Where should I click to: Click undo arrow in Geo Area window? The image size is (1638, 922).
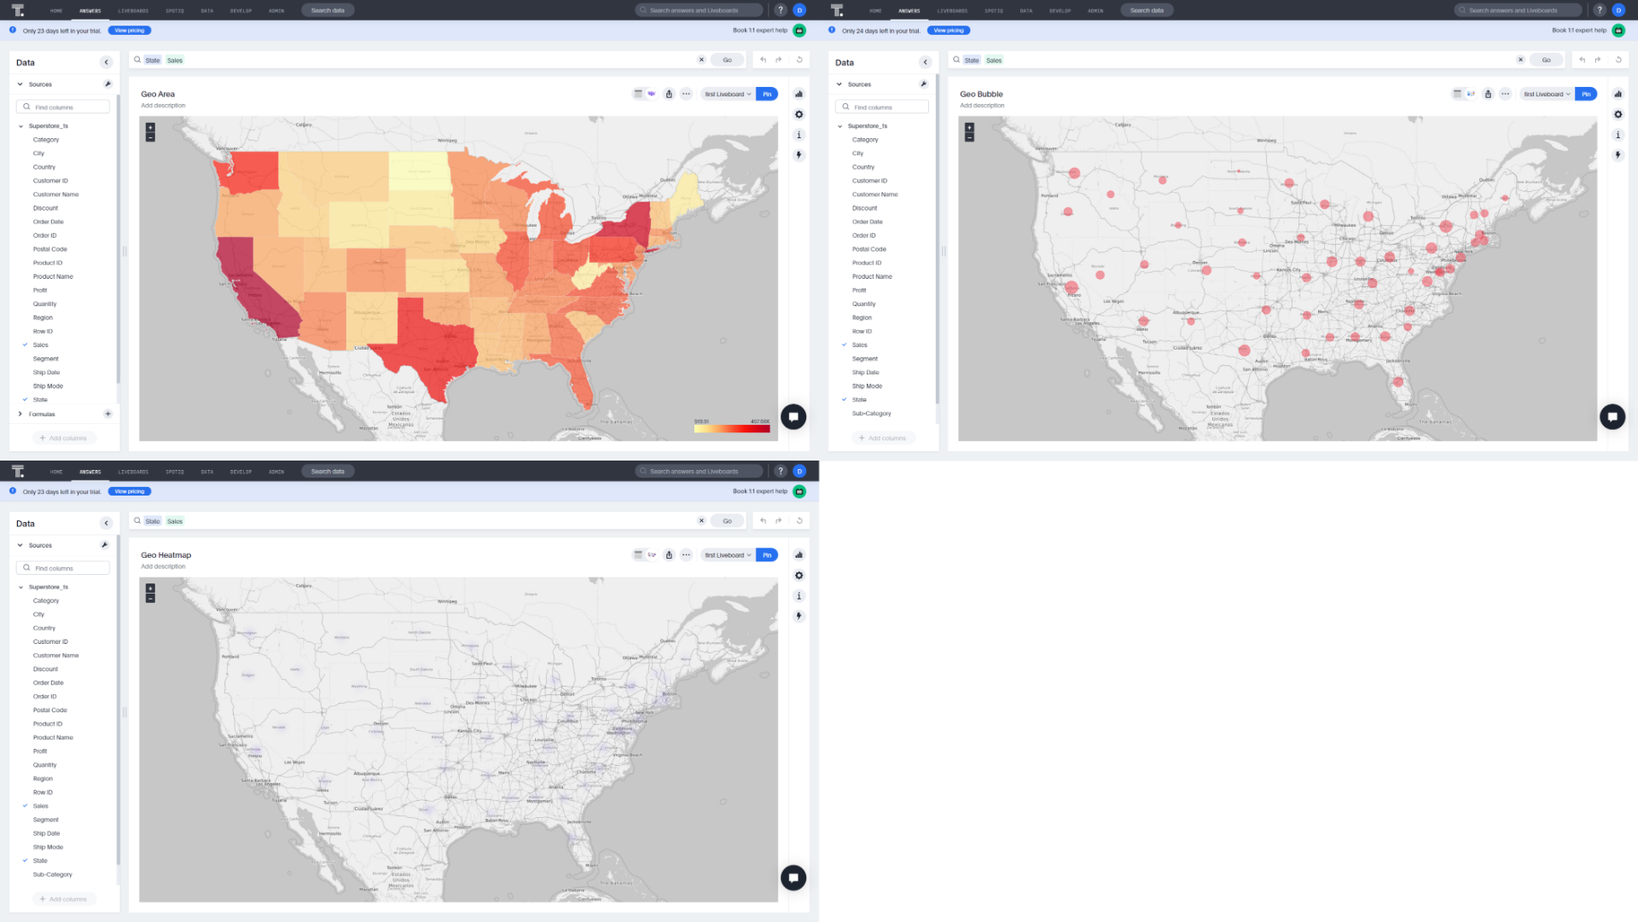(763, 60)
